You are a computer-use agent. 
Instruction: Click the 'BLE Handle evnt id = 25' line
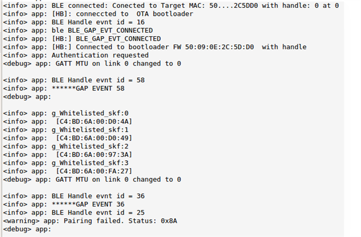coord(74,213)
